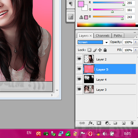Image resolution: width=138 pixels, height=138 pixels.
Task: Add a layer mask
Action: [x=99, y=123]
